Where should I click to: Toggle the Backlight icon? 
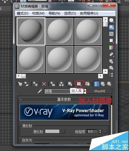click(x=111, y=27)
